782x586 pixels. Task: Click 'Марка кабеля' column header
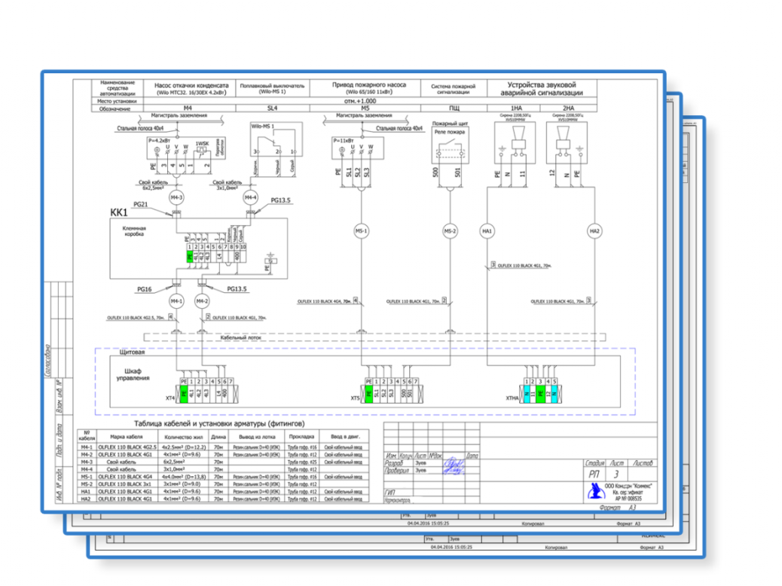click(x=127, y=436)
